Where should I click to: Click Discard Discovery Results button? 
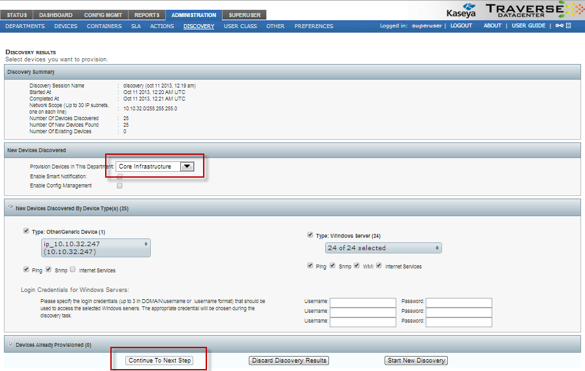click(289, 361)
